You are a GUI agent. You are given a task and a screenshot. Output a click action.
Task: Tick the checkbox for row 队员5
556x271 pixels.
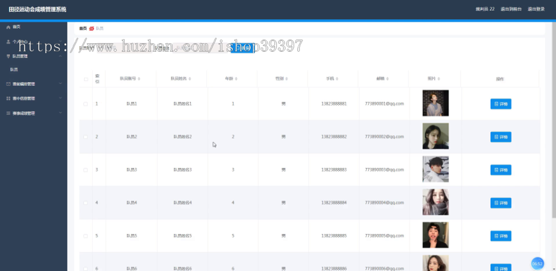[85, 236]
